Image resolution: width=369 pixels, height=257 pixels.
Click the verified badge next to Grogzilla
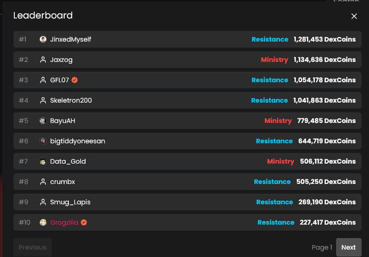click(x=84, y=222)
